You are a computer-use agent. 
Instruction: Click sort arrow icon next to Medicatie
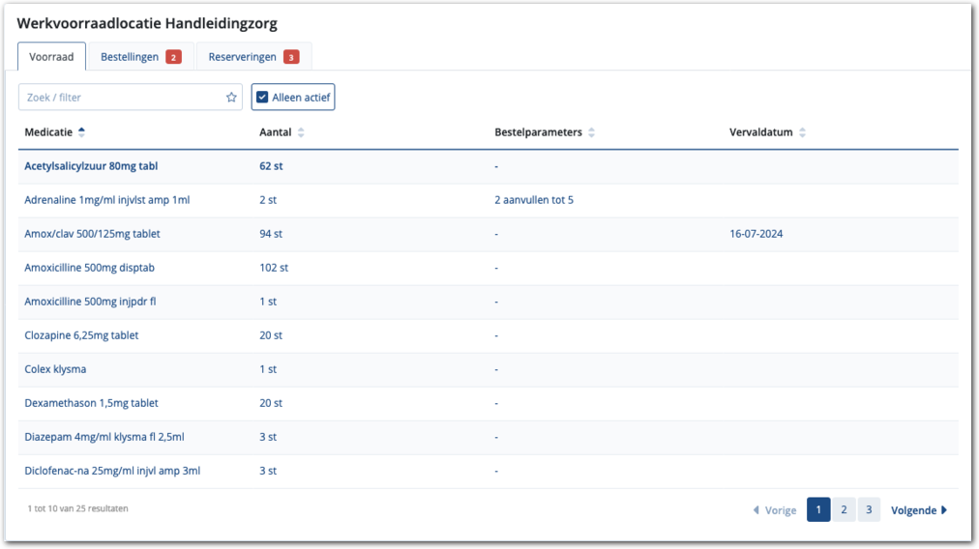click(x=81, y=132)
